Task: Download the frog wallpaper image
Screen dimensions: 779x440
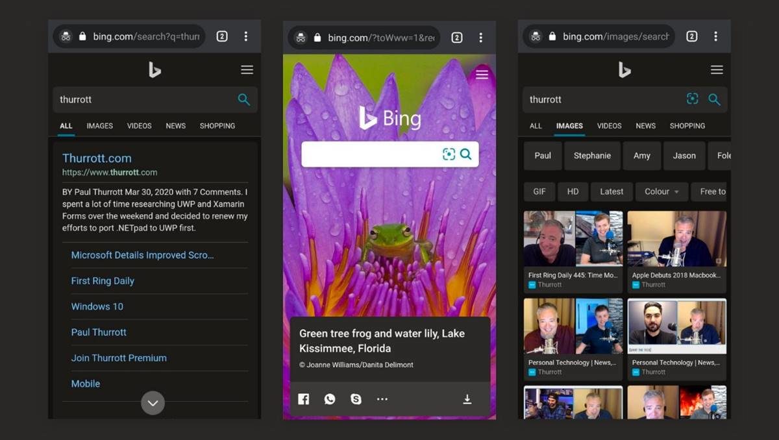Action: 467,399
